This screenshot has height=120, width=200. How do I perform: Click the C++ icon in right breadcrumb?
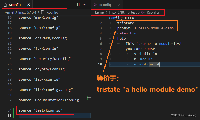[143, 12]
